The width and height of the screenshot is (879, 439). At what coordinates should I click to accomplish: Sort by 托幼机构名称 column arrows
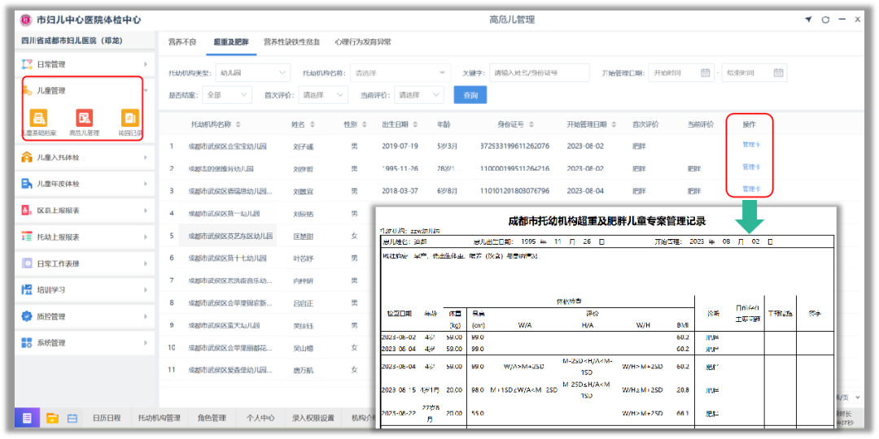(238, 124)
